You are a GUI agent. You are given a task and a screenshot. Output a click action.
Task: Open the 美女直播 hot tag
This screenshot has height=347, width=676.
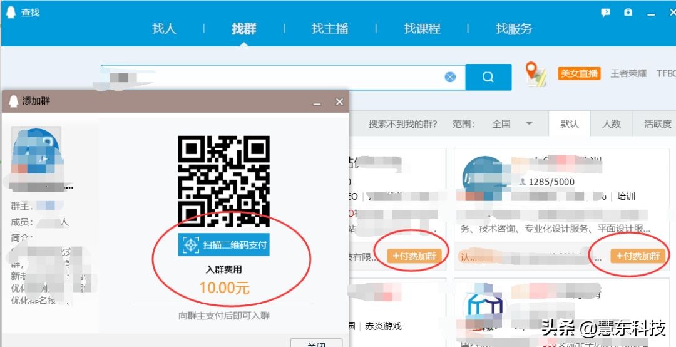[x=579, y=73]
